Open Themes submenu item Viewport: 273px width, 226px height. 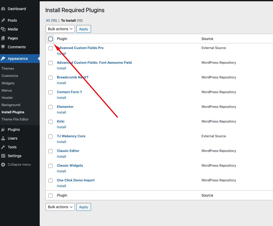click(8, 68)
